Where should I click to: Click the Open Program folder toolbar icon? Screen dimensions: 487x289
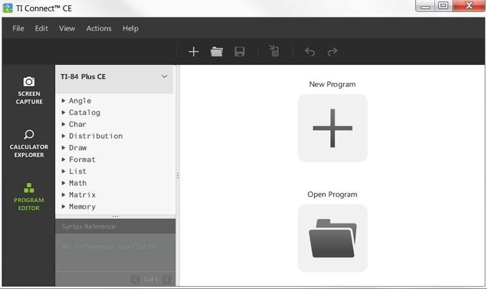[217, 51]
